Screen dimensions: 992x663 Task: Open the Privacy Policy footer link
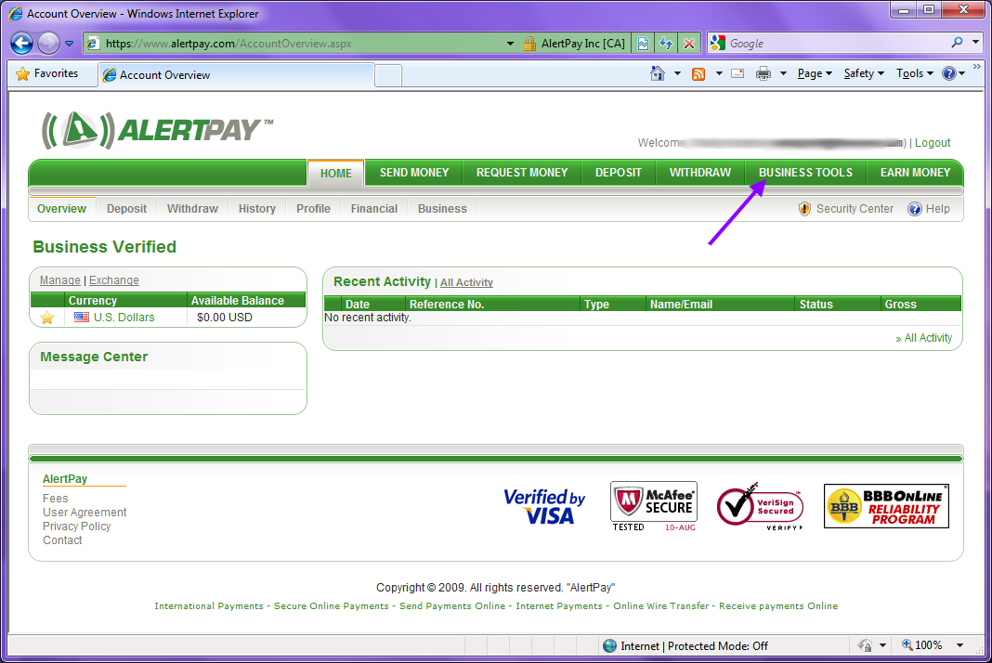76,526
